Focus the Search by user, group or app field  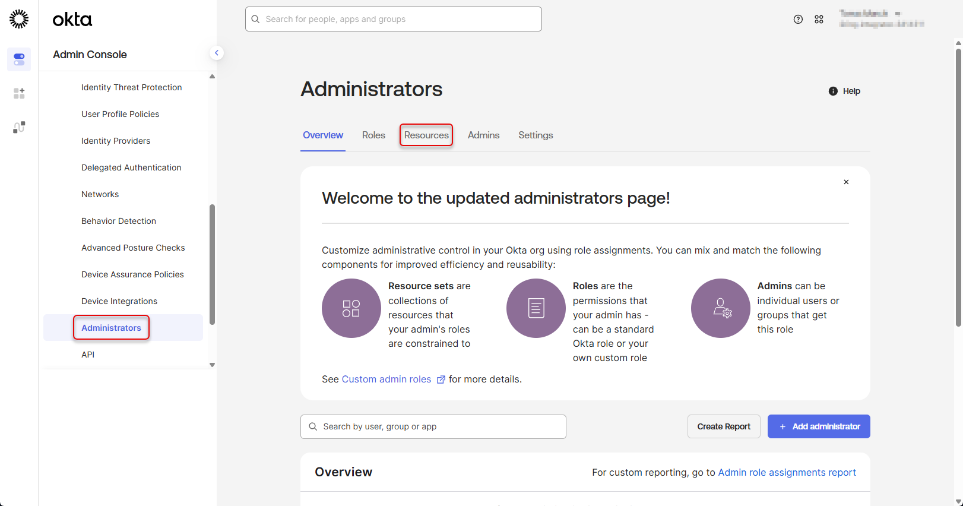[x=433, y=426]
